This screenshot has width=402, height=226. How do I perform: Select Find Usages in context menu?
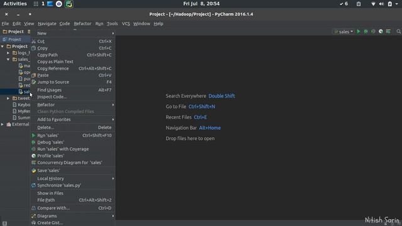(73, 90)
